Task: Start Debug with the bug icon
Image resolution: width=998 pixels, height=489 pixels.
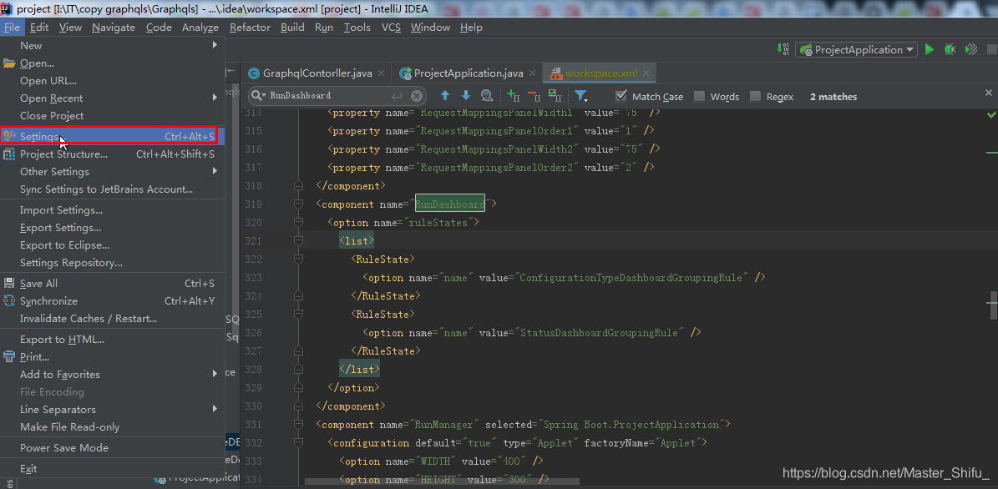Action: coord(950,49)
